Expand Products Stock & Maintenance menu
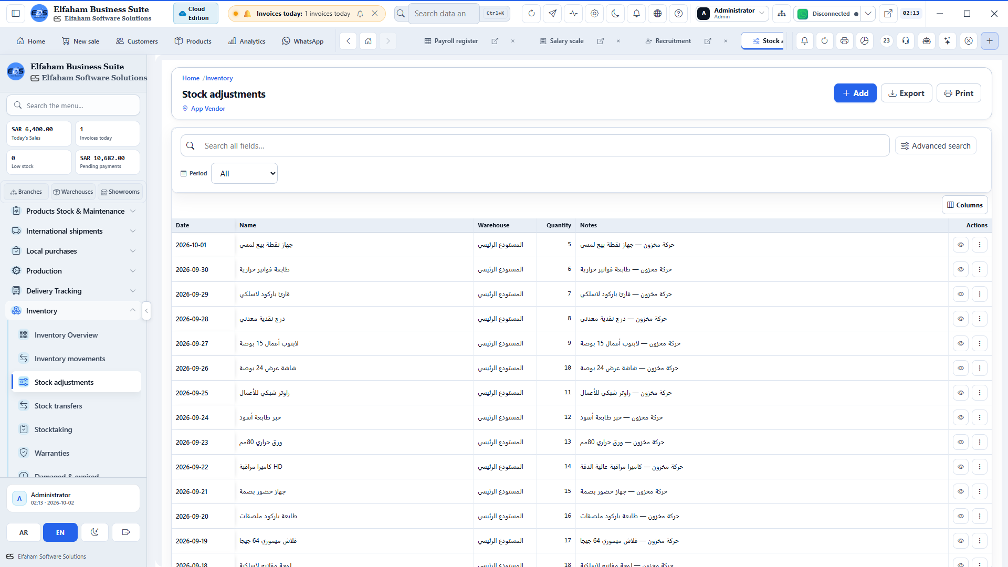The height and width of the screenshot is (567, 1008). pos(74,211)
